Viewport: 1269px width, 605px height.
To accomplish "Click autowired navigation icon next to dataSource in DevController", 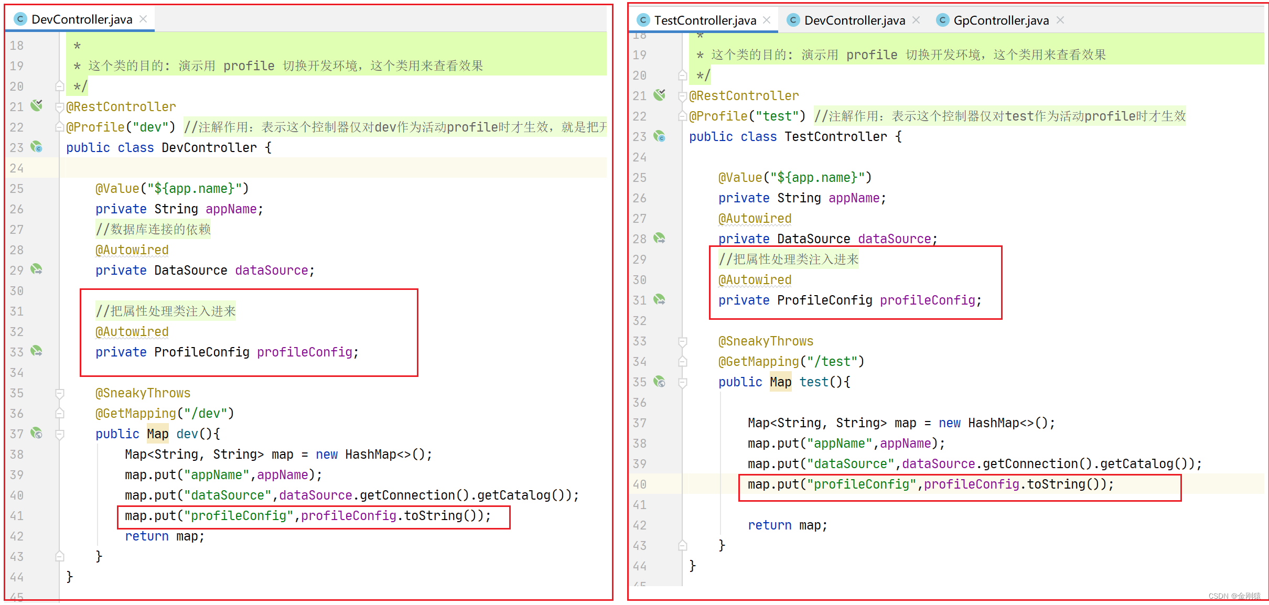I will click(x=36, y=269).
